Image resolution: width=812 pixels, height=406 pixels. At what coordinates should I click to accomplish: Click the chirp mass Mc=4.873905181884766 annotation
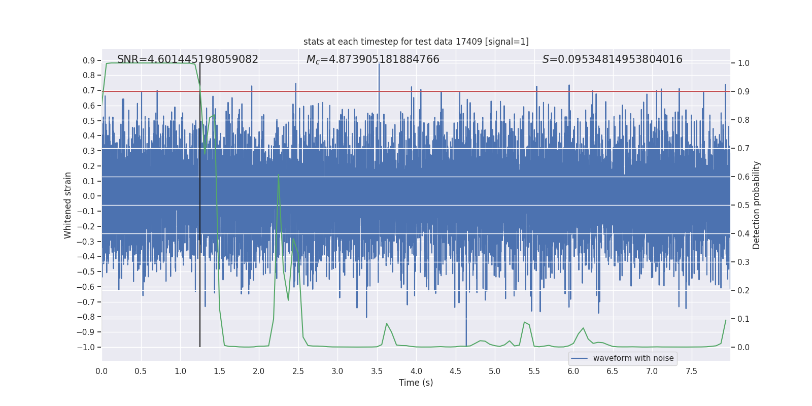pyautogui.click(x=373, y=59)
